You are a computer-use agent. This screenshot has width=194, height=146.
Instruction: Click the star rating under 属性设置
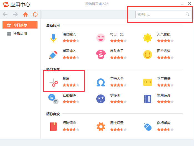(119, 129)
